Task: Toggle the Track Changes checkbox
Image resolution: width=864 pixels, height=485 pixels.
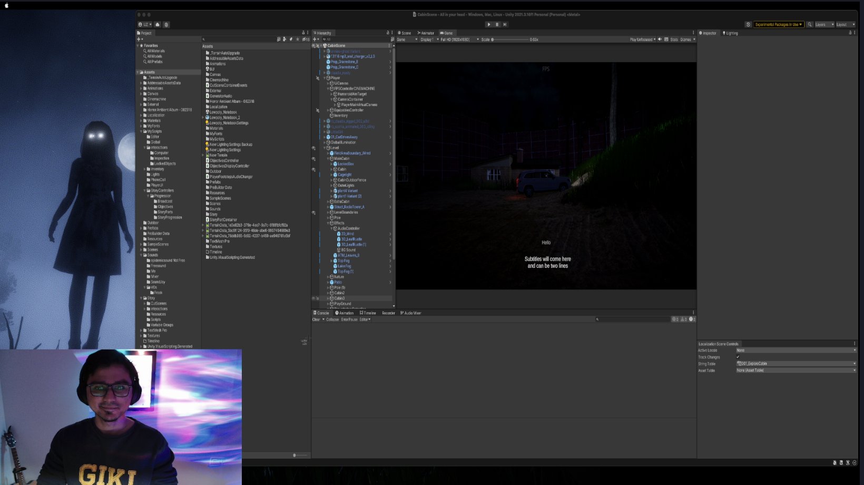Action: pyautogui.click(x=738, y=357)
